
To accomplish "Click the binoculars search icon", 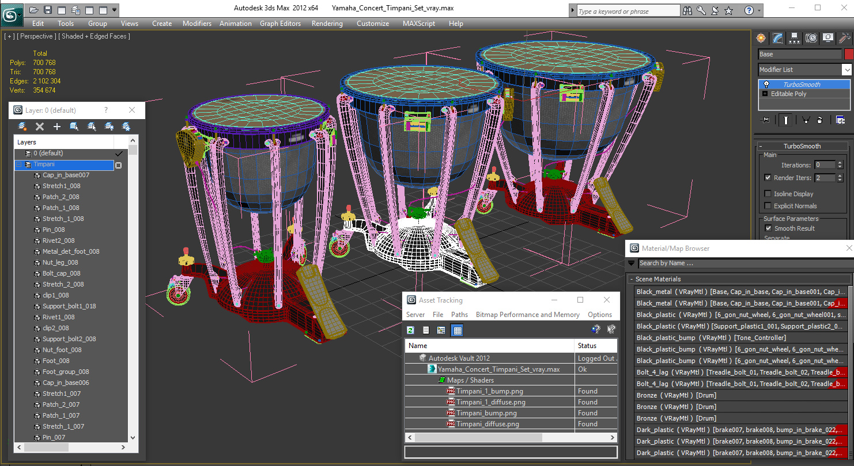I will [x=687, y=10].
